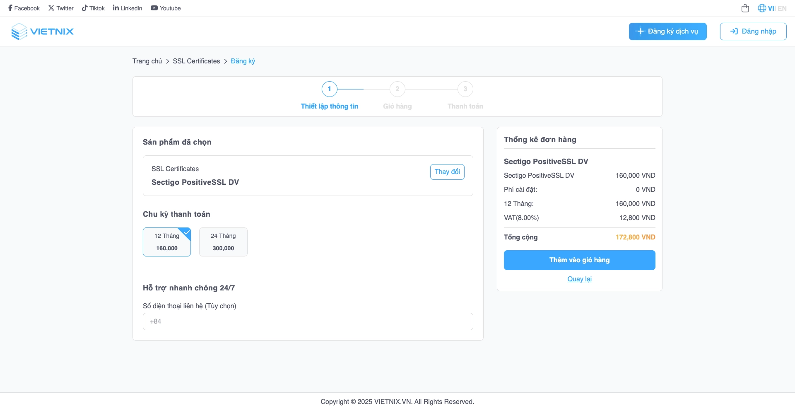Click Thay đổi to change product

[x=447, y=172]
